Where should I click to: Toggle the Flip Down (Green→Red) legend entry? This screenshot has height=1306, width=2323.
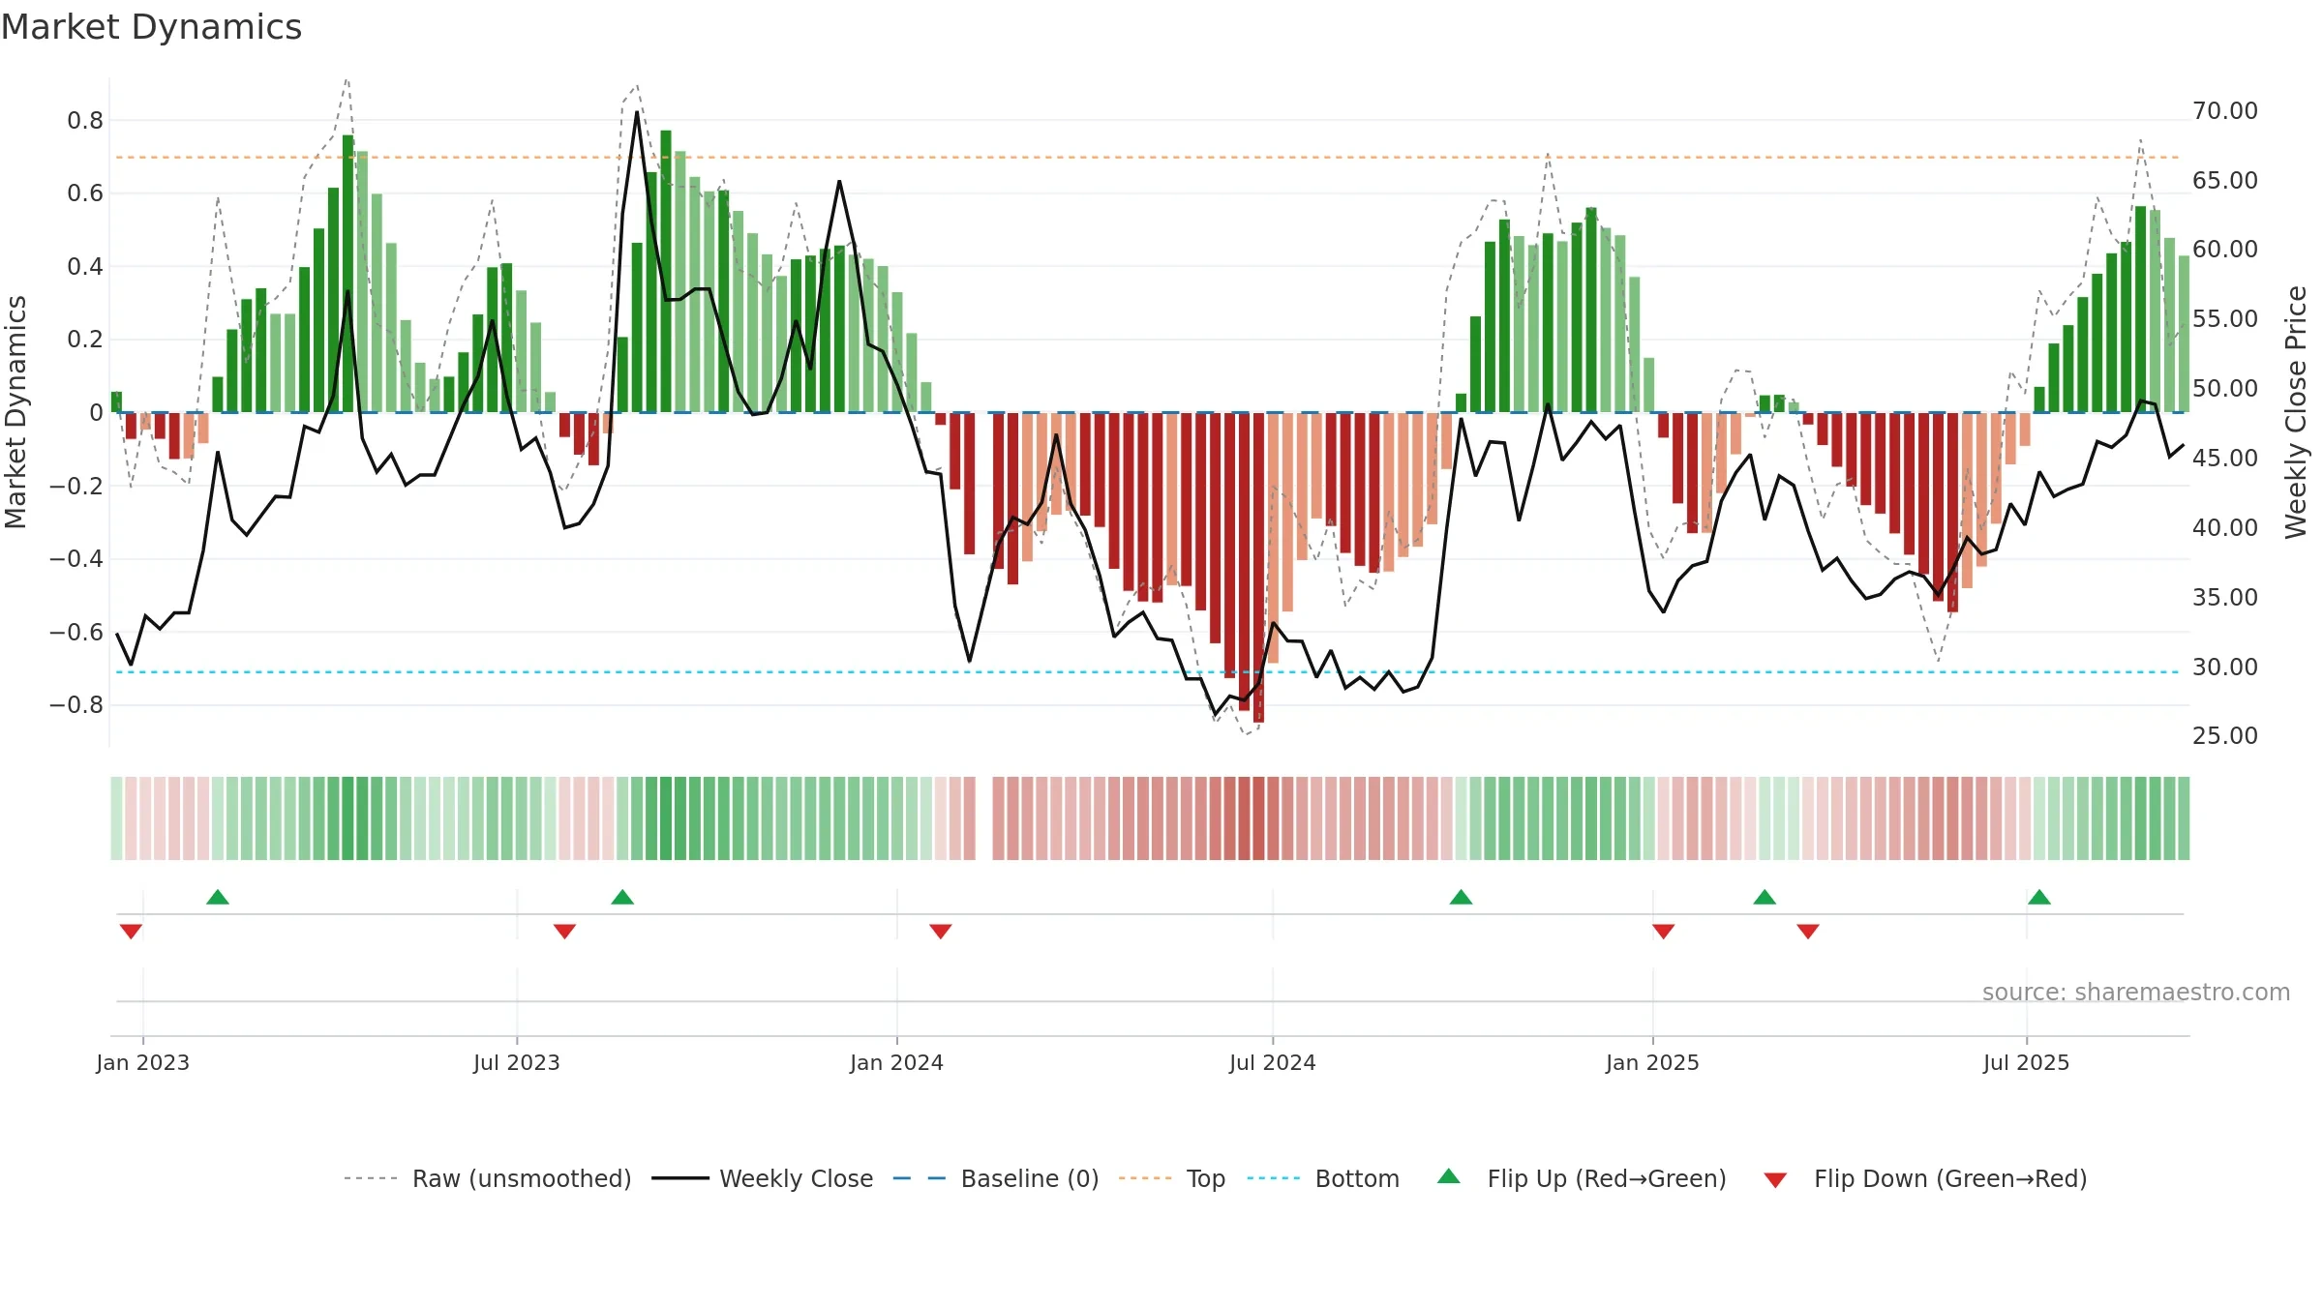point(1925,1178)
